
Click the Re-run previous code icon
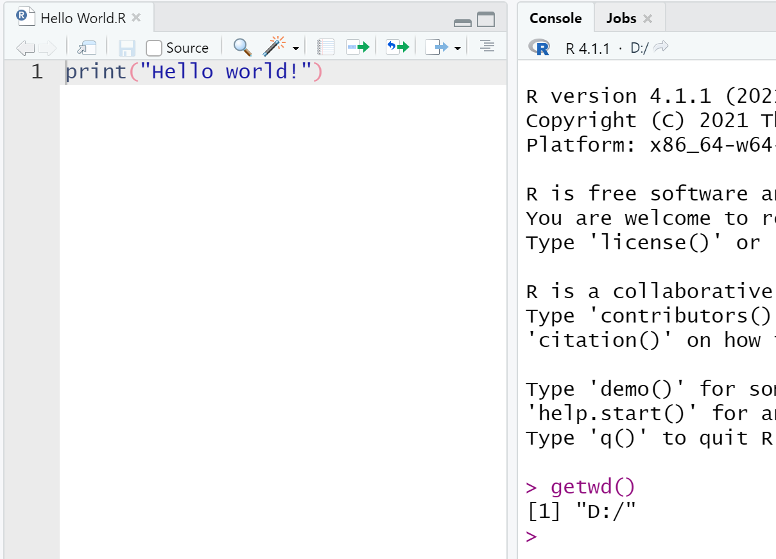[x=397, y=48]
